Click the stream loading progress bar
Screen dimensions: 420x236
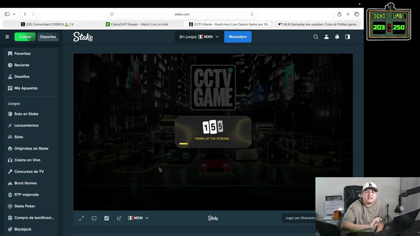(x=183, y=144)
